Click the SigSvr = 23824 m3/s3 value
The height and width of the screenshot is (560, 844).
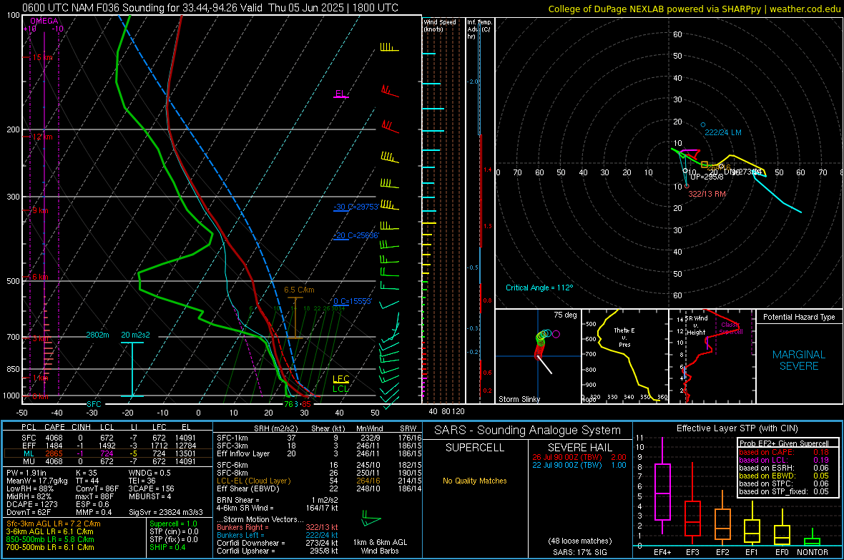[x=166, y=513]
